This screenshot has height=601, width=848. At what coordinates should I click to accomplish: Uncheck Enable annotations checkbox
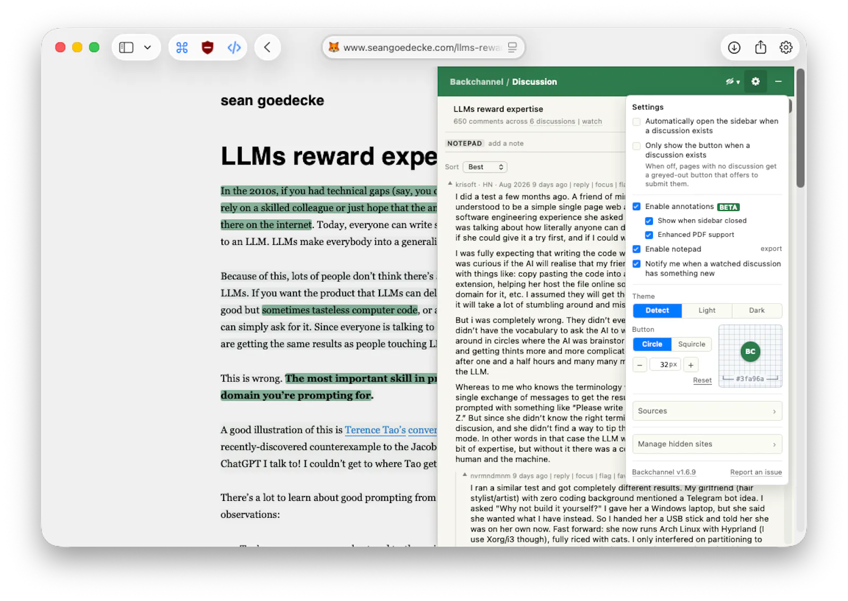tap(637, 207)
